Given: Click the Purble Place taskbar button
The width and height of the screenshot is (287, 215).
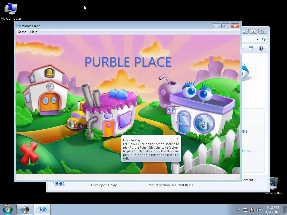Looking at the screenshot, I should point(42,209).
